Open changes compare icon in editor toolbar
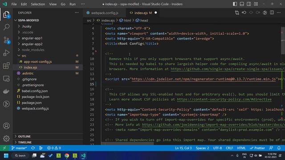The image size is (285, 160). 237,13
